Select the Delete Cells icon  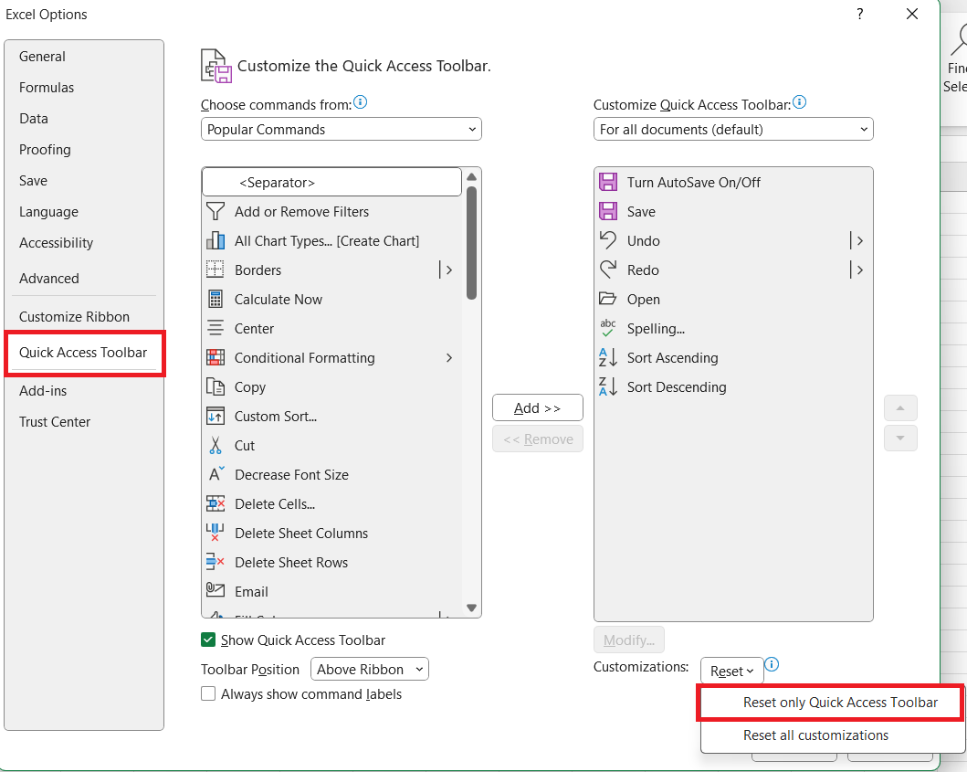pos(215,503)
